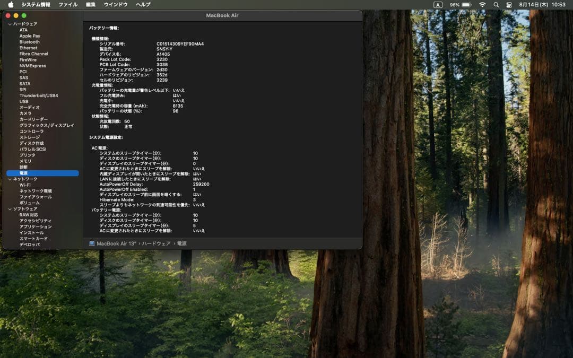The height and width of the screenshot is (358, 573).
Task: Select Bluetooth in the sidebar
Action: tap(29, 42)
